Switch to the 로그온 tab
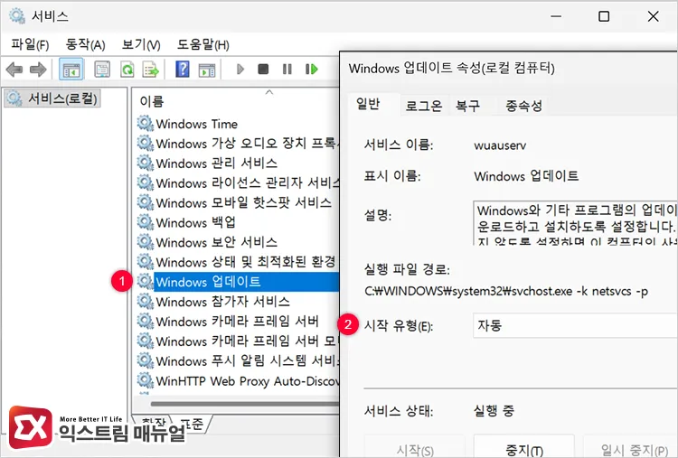The width and height of the screenshot is (678, 458). pyautogui.click(x=424, y=106)
